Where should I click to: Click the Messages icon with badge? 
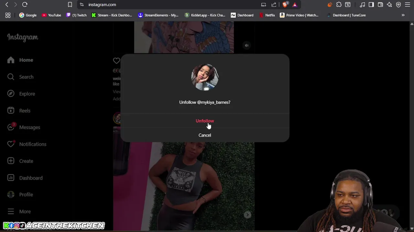click(11, 127)
